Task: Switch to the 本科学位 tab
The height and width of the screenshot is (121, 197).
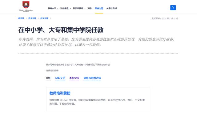Action: pos(74,78)
